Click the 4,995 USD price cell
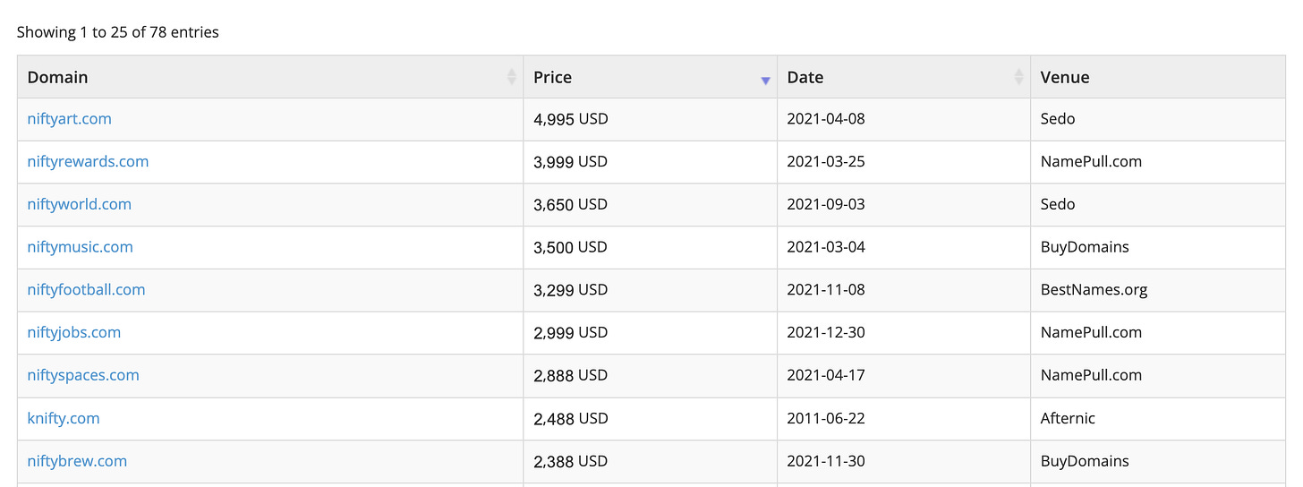This screenshot has width=1303, height=487. click(571, 119)
